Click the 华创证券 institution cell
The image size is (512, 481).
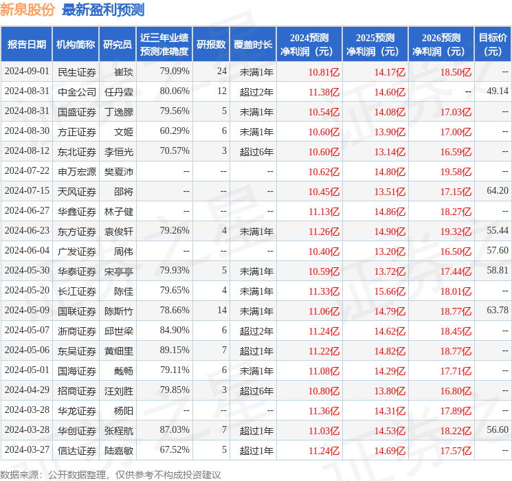[77, 431]
